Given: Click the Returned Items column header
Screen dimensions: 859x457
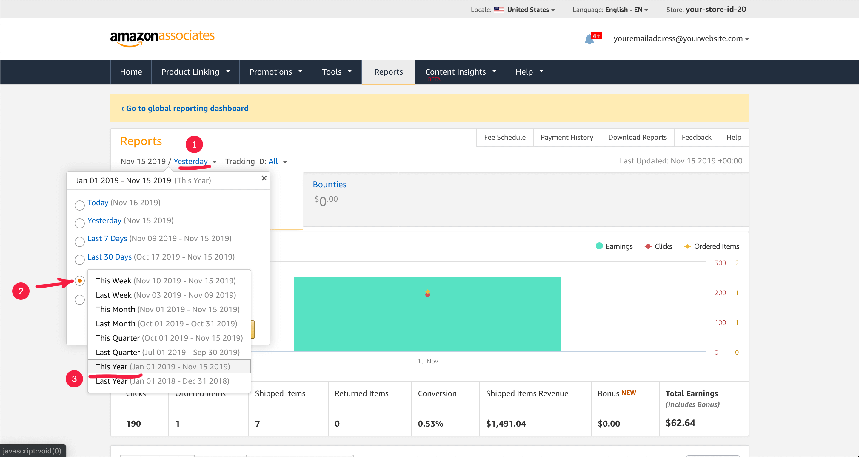Looking at the screenshot, I should (361, 394).
